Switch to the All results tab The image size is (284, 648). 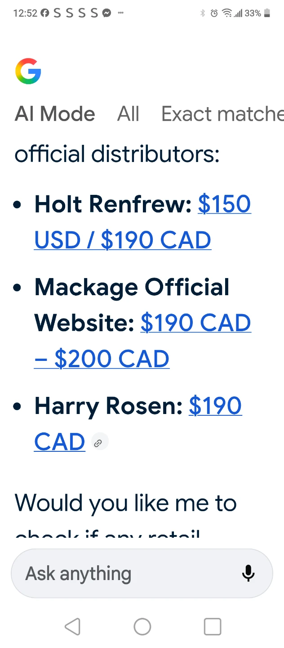click(128, 114)
